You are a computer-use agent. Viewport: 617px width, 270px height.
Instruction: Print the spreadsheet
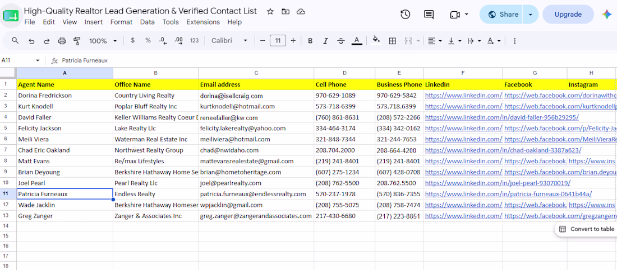[x=62, y=41]
